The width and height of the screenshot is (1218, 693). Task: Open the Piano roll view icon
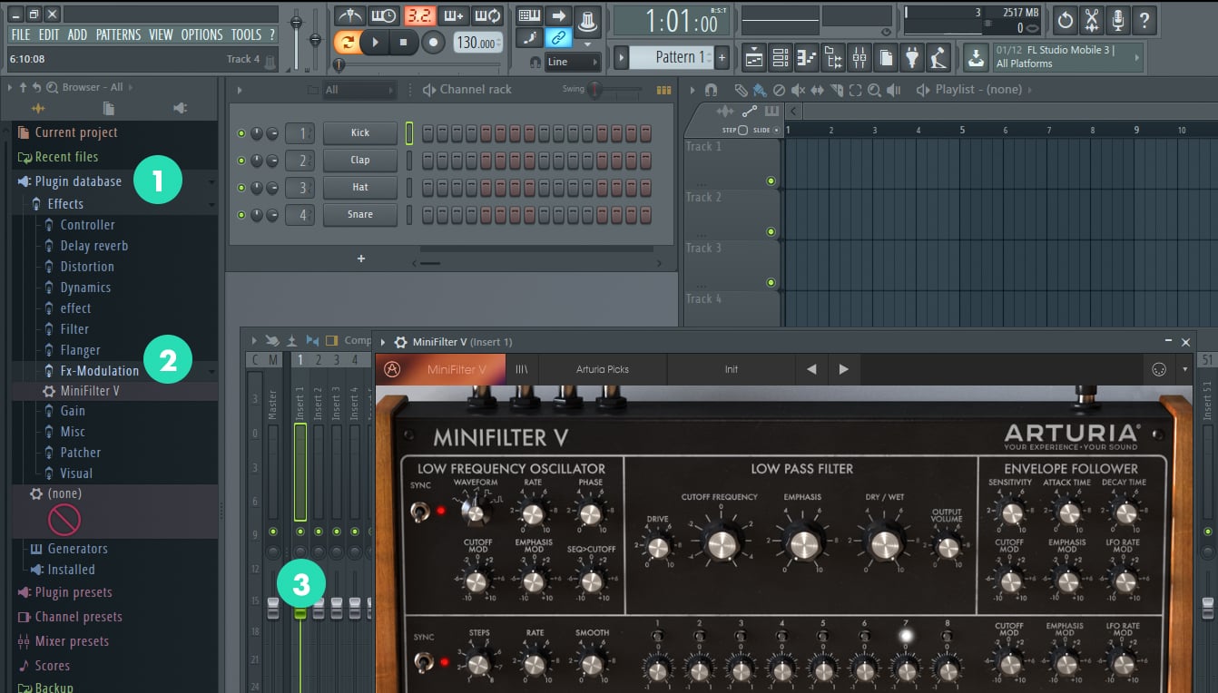pos(807,58)
